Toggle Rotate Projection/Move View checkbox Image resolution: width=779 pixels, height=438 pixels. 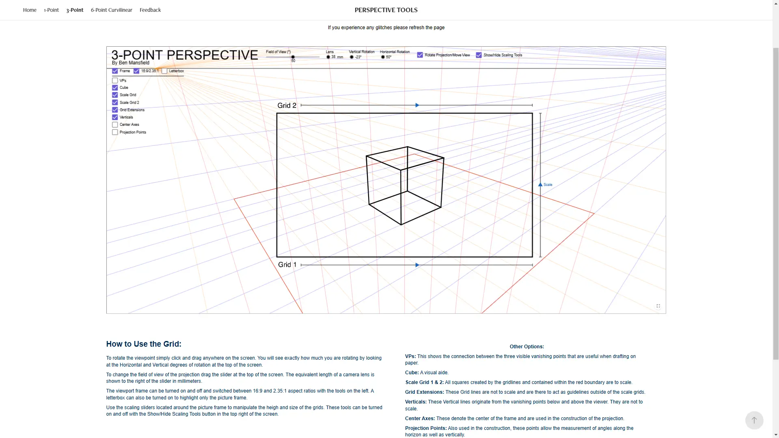click(x=420, y=55)
